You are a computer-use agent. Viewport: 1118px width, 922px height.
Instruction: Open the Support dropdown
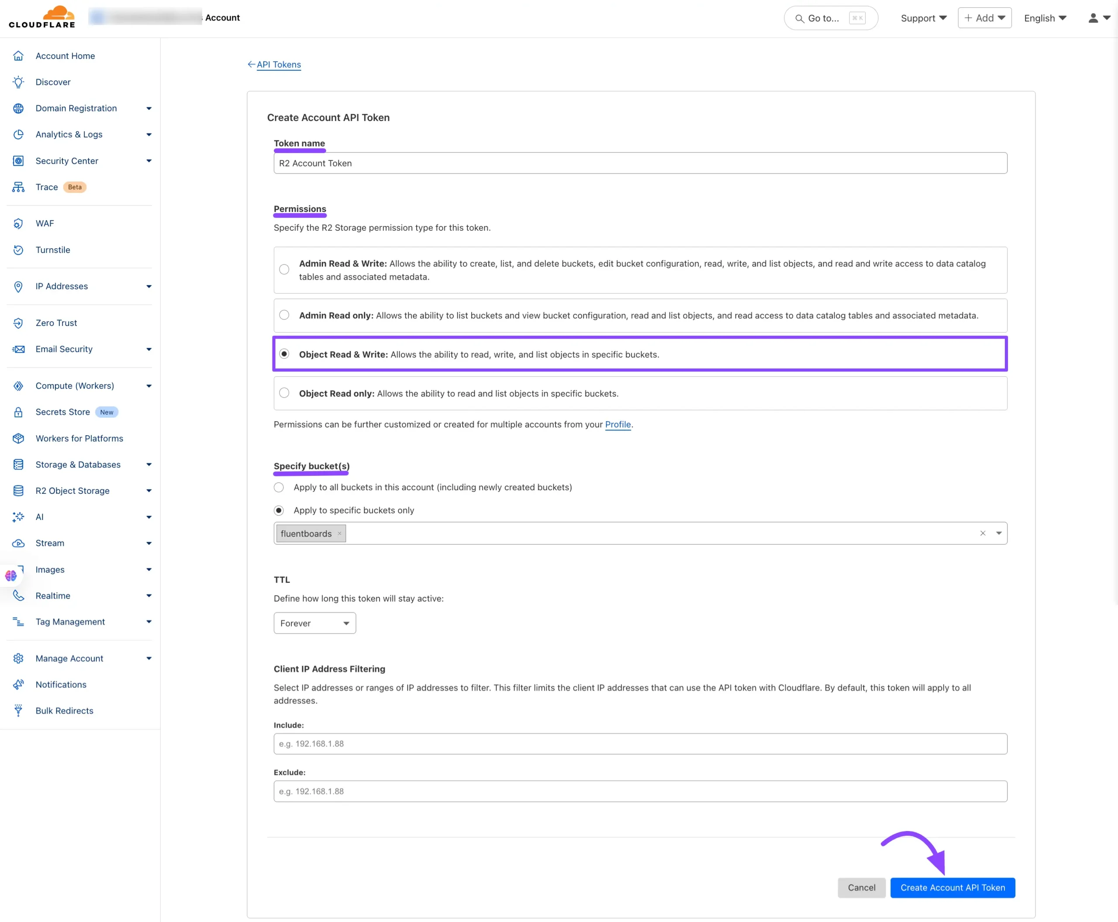pyautogui.click(x=924, y=18)
